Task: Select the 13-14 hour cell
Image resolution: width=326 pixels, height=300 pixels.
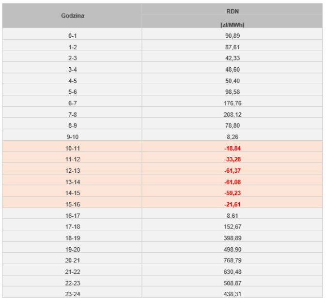Action: [x=73, y=181]
